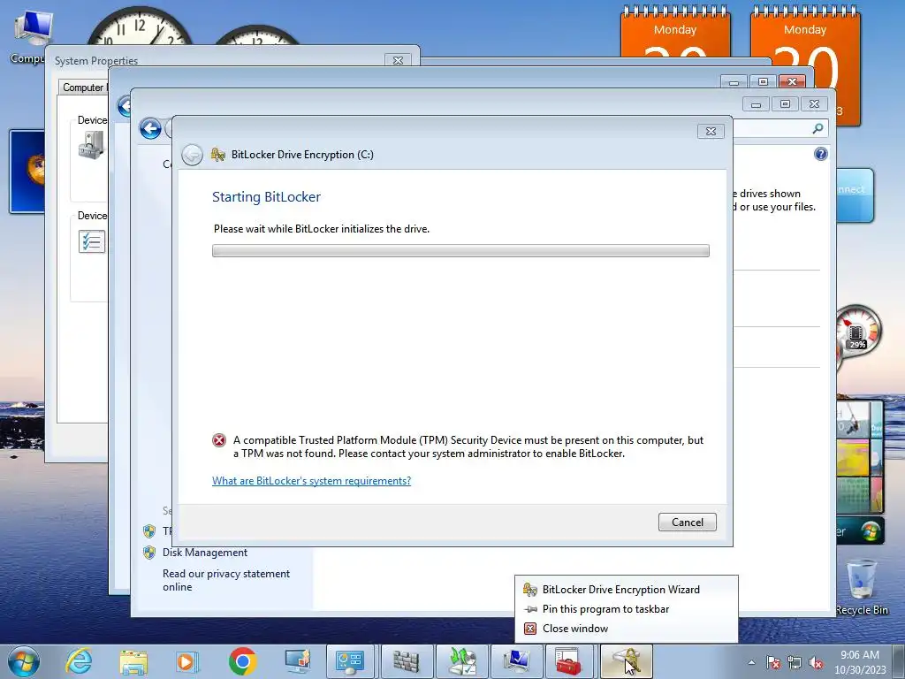Open Windows Media Player taskbar icon
This screenshot has width=905, height=679.
186,661
